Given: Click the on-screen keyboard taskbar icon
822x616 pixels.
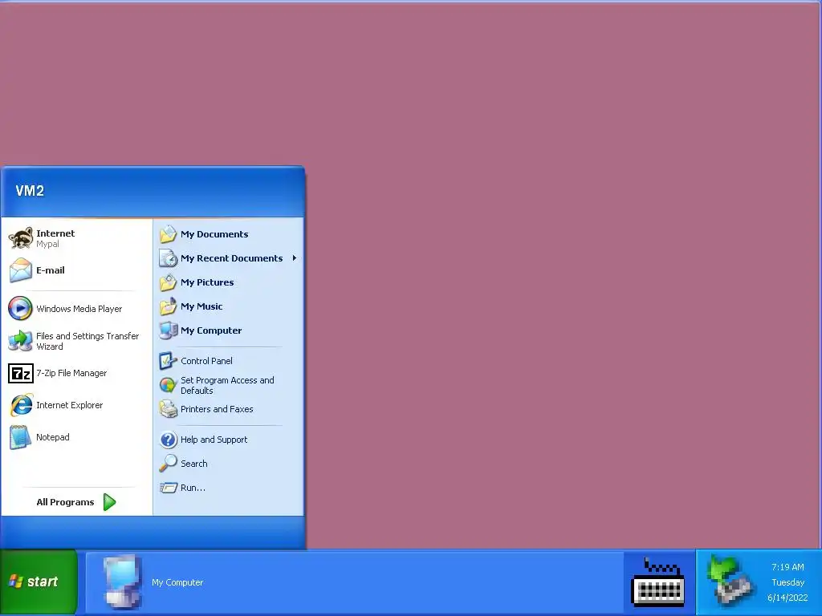Looking at the screenshot, I should tap(658, 582).
